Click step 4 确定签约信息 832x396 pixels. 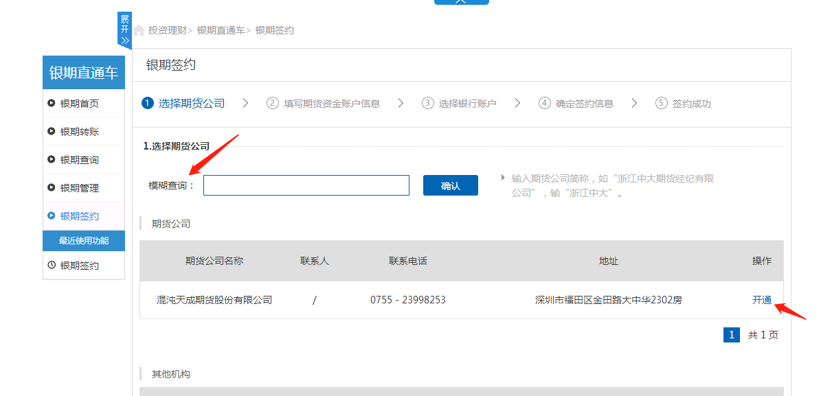[576, 104]
